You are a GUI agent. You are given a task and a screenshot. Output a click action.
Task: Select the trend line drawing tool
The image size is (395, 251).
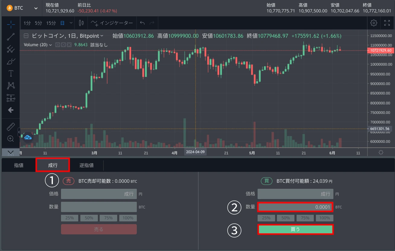click(11, 37)
